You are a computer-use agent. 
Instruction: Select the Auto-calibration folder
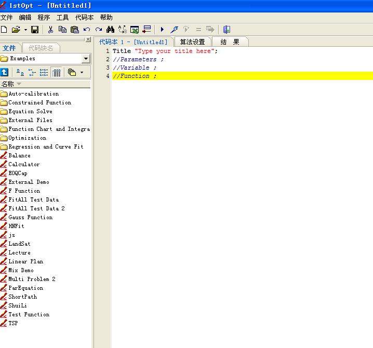30,93
